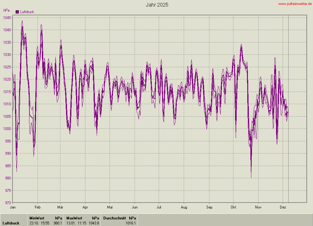Viewport: 313px width, 226px height.
Task: Click the Durchschnitt column header
Action: point(115,218)
